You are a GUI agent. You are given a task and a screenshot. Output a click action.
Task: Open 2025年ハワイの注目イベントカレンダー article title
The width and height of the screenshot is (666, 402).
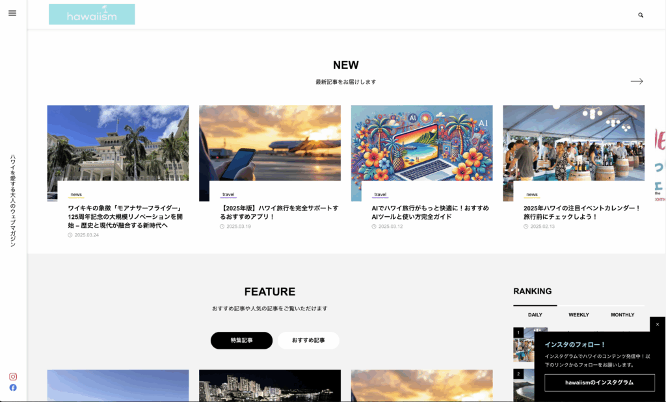point(581,212)
